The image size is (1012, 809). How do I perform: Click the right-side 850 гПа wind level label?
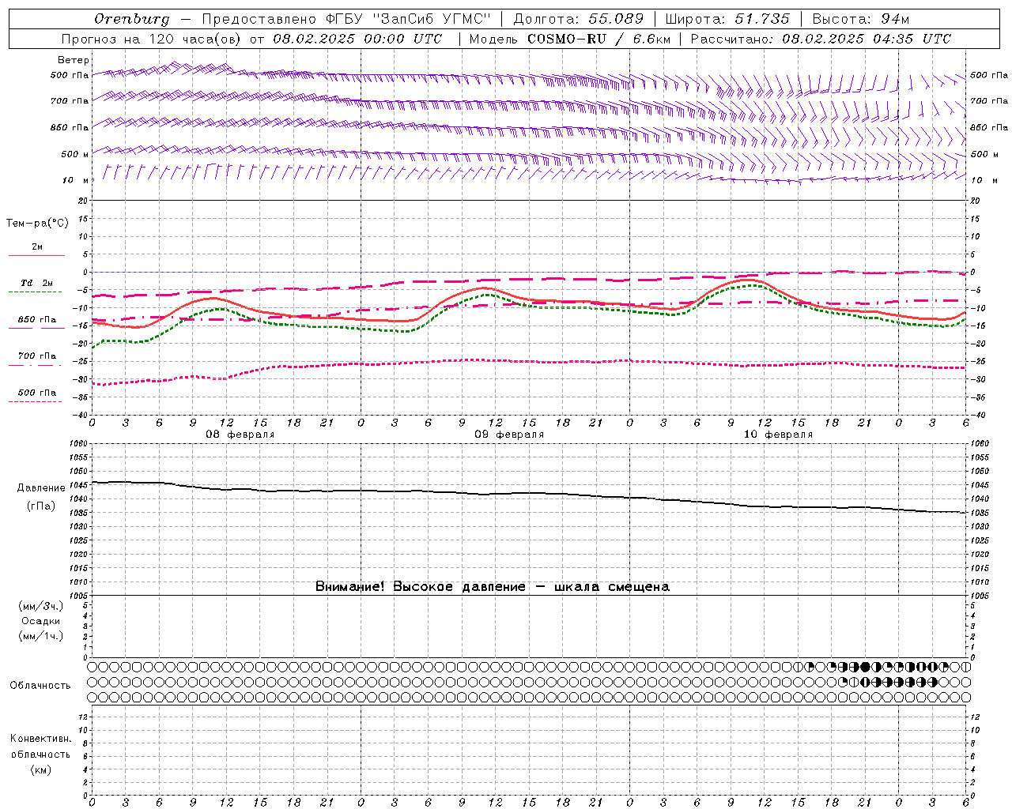pos(989,127)
